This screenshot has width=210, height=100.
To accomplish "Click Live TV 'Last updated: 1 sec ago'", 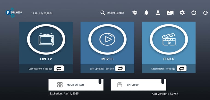I will [40, 69].
